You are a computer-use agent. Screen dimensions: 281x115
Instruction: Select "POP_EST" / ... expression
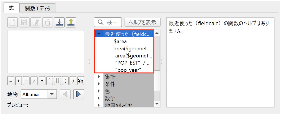pyautogui.click(x=133, y=63)
